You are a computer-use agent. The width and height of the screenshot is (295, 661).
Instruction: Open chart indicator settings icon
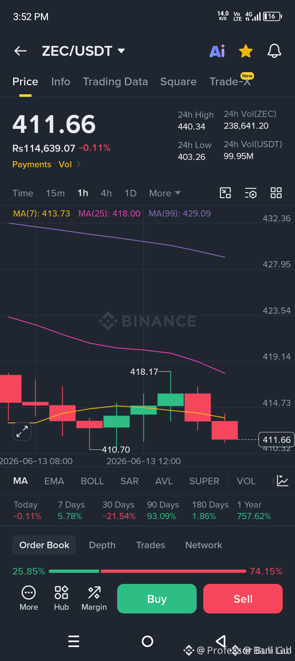coord(251,193)
